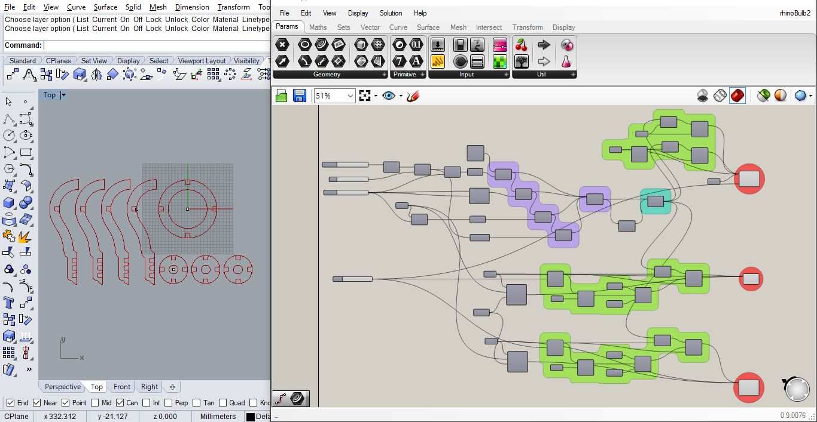Click the red preview selected-only icon
Screen dimensions: 817x422
point(737,96)
